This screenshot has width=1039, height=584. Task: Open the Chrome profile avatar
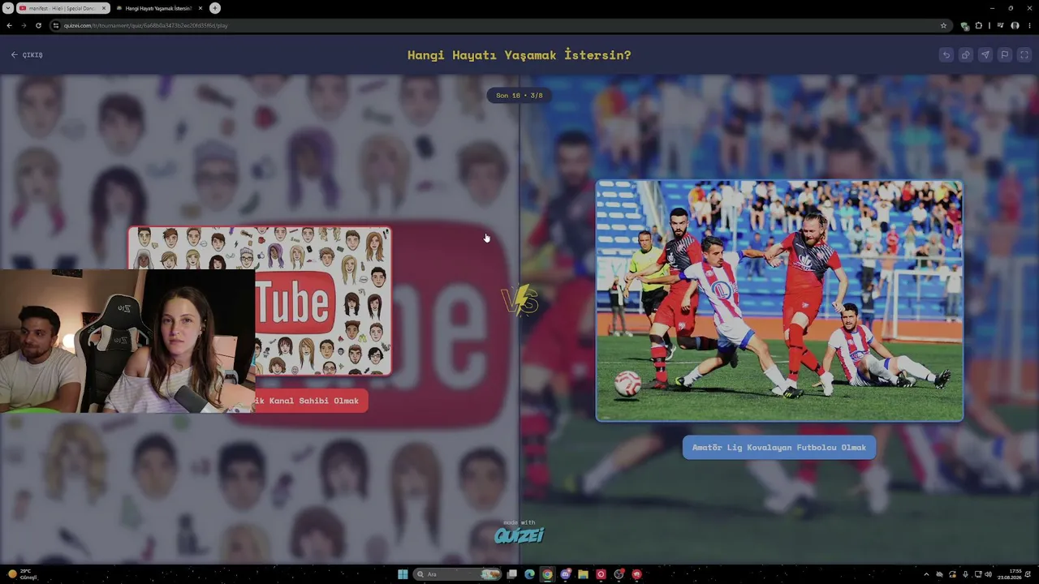coord(1015,25)
